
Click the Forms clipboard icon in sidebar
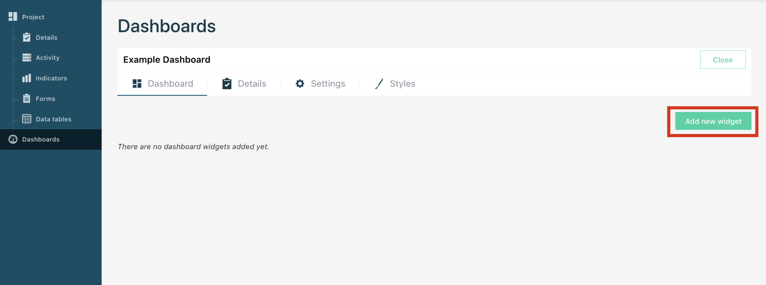(27, 98)
